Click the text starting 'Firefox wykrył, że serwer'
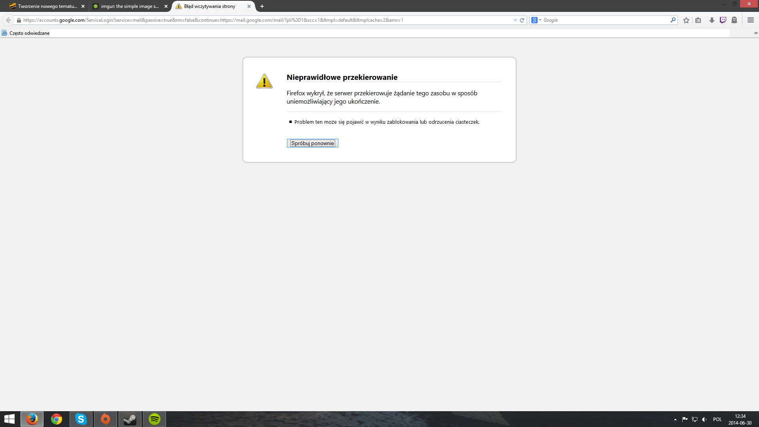The image size is (759, 427). 382,97
